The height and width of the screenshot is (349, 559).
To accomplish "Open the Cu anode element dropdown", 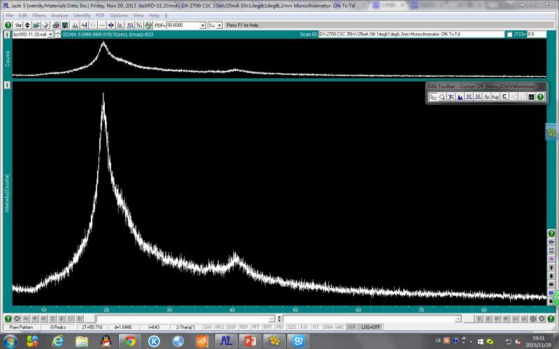I will point(219,25).
